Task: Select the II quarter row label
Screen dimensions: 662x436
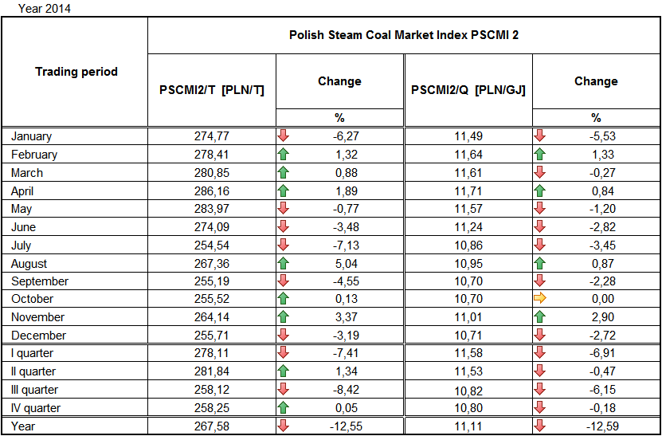Action: click(33, 371)
